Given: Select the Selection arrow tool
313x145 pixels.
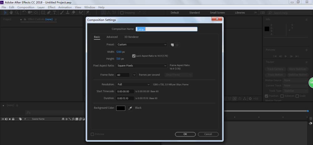Looking at the screenshot, I should tap(5, 13).
